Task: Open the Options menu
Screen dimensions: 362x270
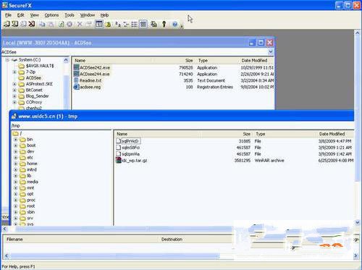Action: (51, 15)
